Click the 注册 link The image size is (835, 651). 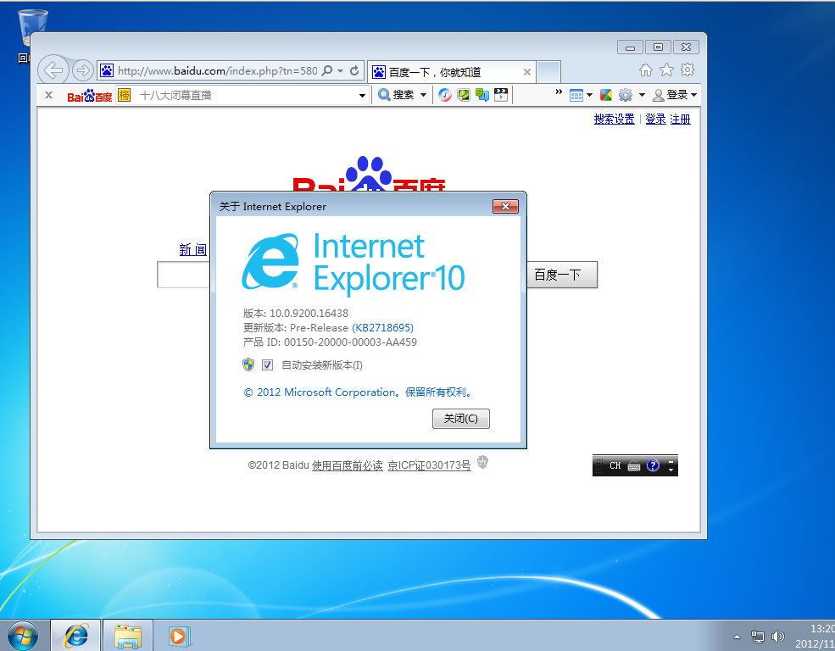tap(680, 120)
